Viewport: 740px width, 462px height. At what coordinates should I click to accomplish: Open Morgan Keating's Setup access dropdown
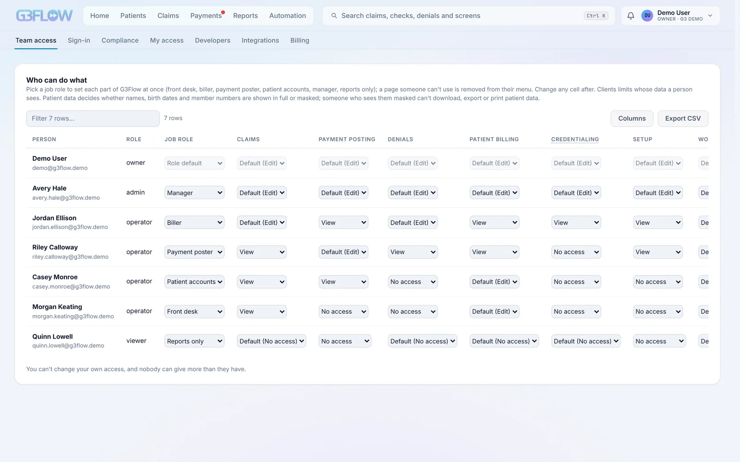click(x=658, y=312)
